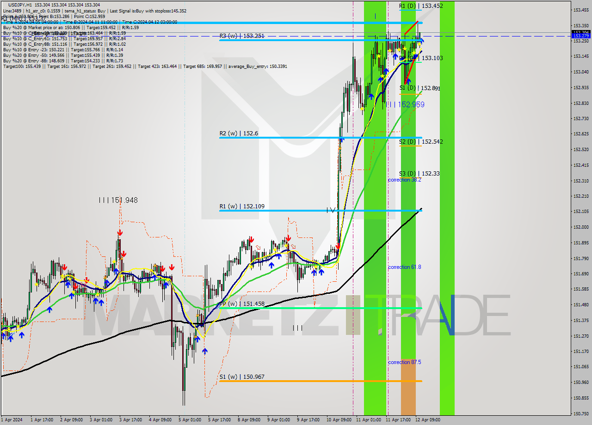This screenshot has height=425, width=592.
Task: Click the 152.000 price axis value
Action: coord(581,227)
